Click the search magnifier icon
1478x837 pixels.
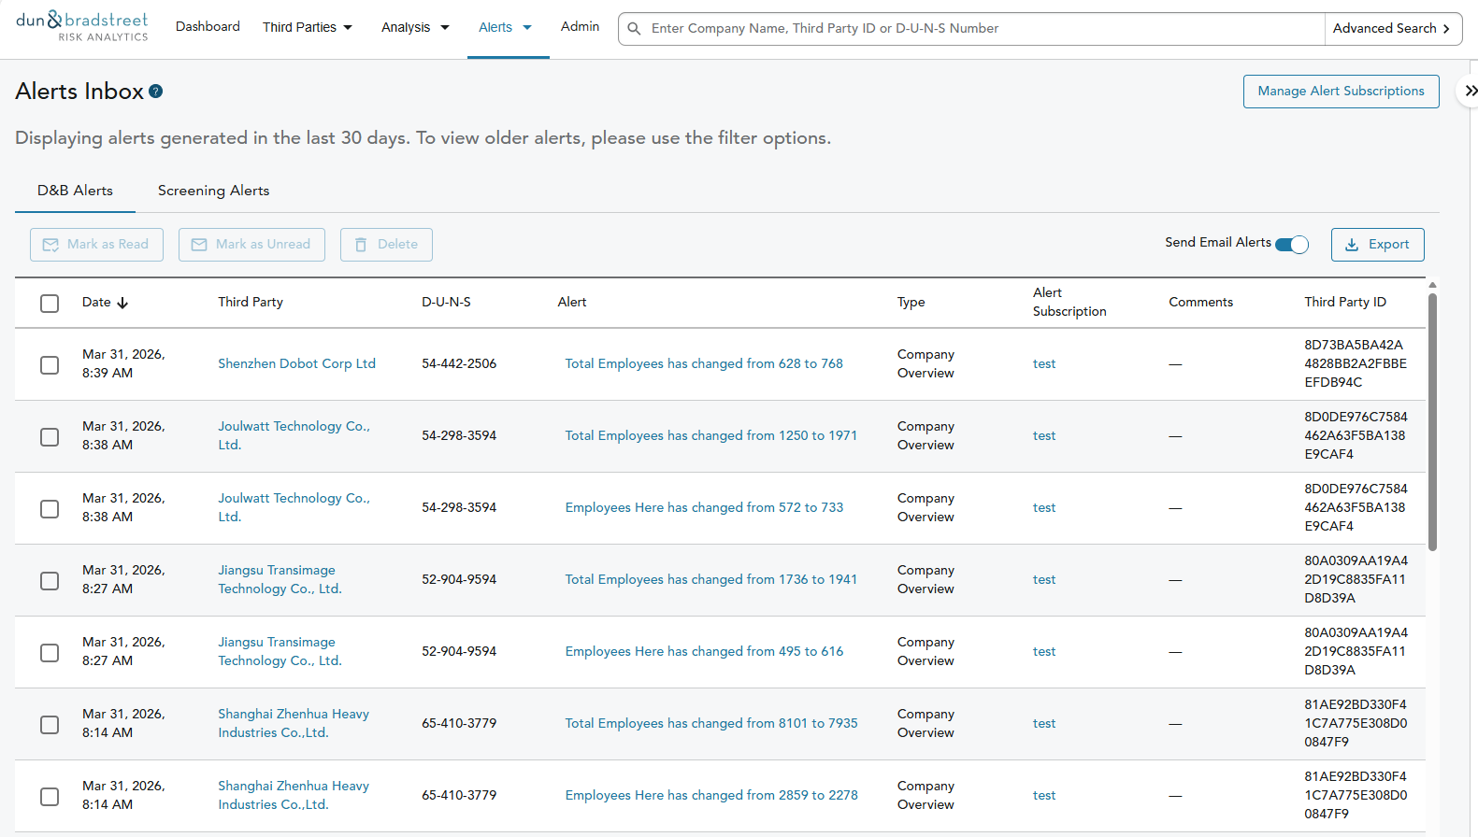coord(634,29)
